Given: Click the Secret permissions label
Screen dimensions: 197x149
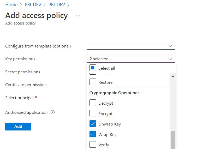Looking at the screenshot, I should pyautogui.click(x=23, y=72).
